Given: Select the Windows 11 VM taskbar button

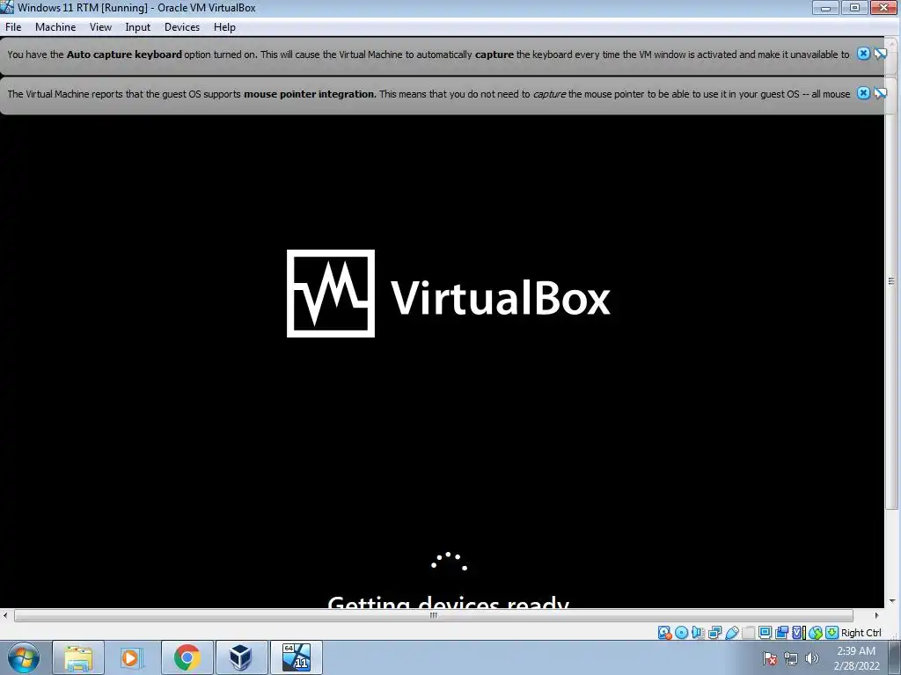Looking at the screenshot, I should click(296, 657).
